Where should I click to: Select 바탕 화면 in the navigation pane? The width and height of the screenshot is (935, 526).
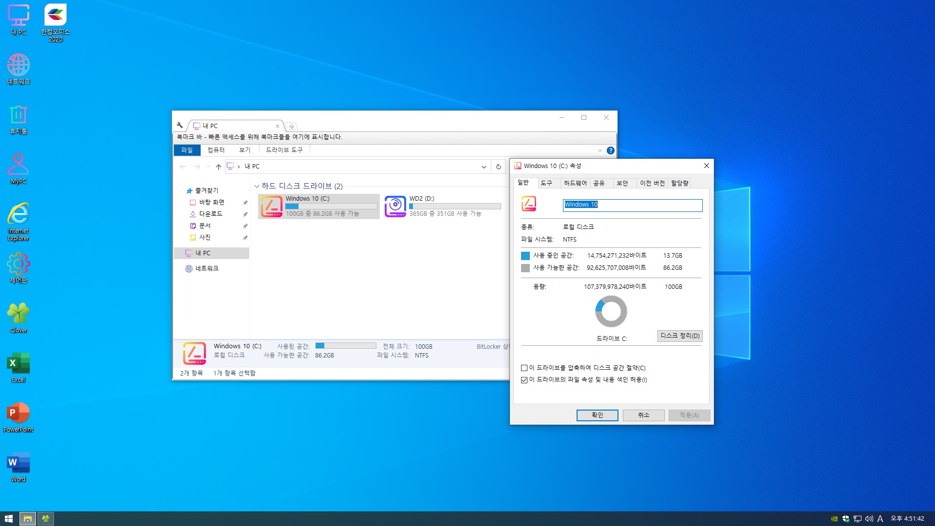[212, 202]
